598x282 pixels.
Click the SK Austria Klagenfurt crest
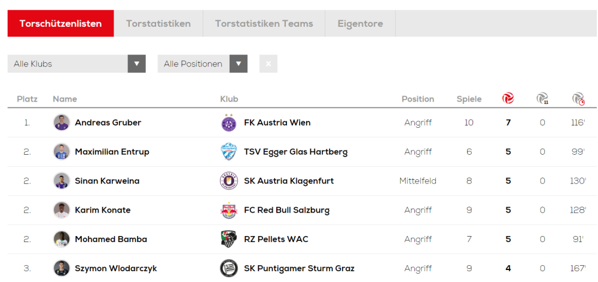[228, 181]
